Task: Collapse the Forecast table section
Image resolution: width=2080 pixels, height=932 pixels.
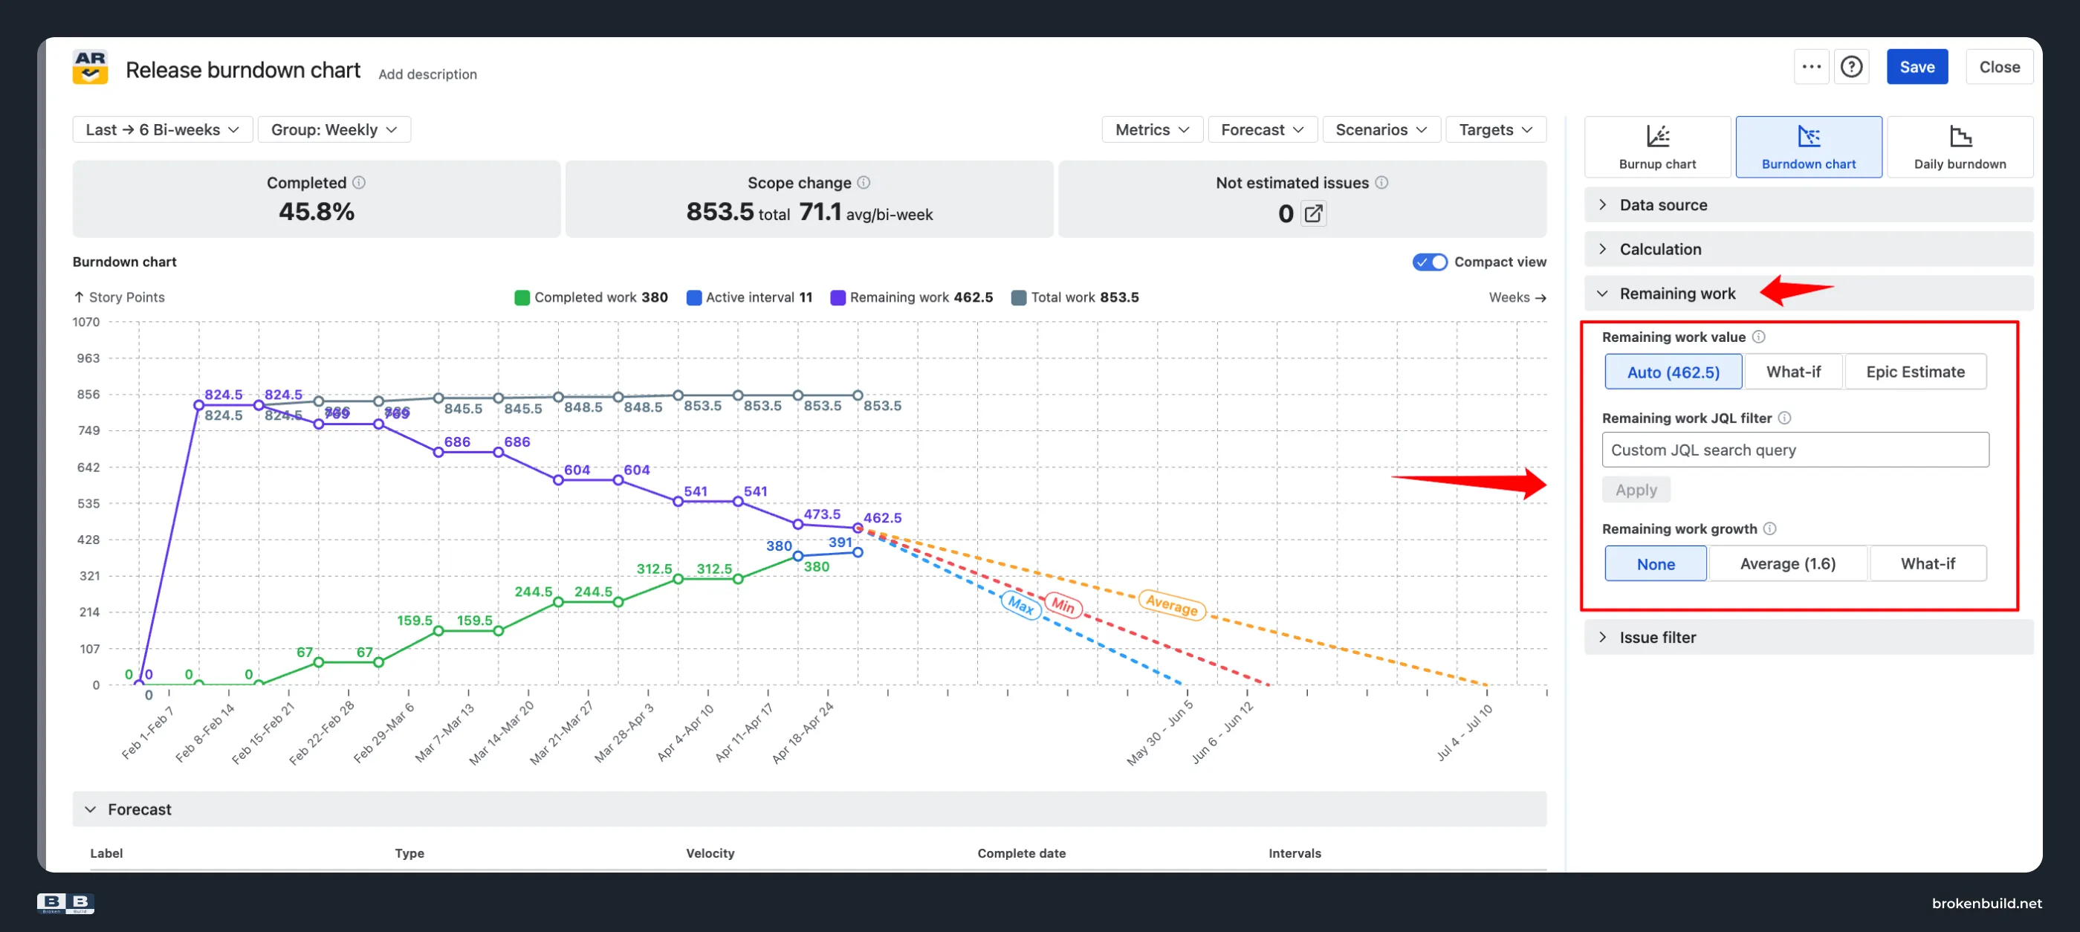Action: 809,809
